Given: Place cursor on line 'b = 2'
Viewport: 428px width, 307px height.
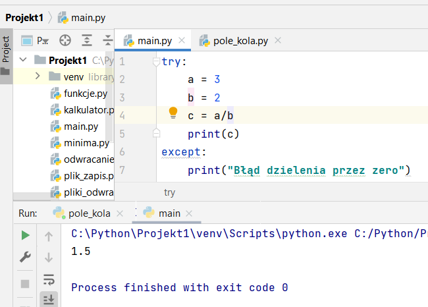Looking at the screenshot, I should [203, 98].
